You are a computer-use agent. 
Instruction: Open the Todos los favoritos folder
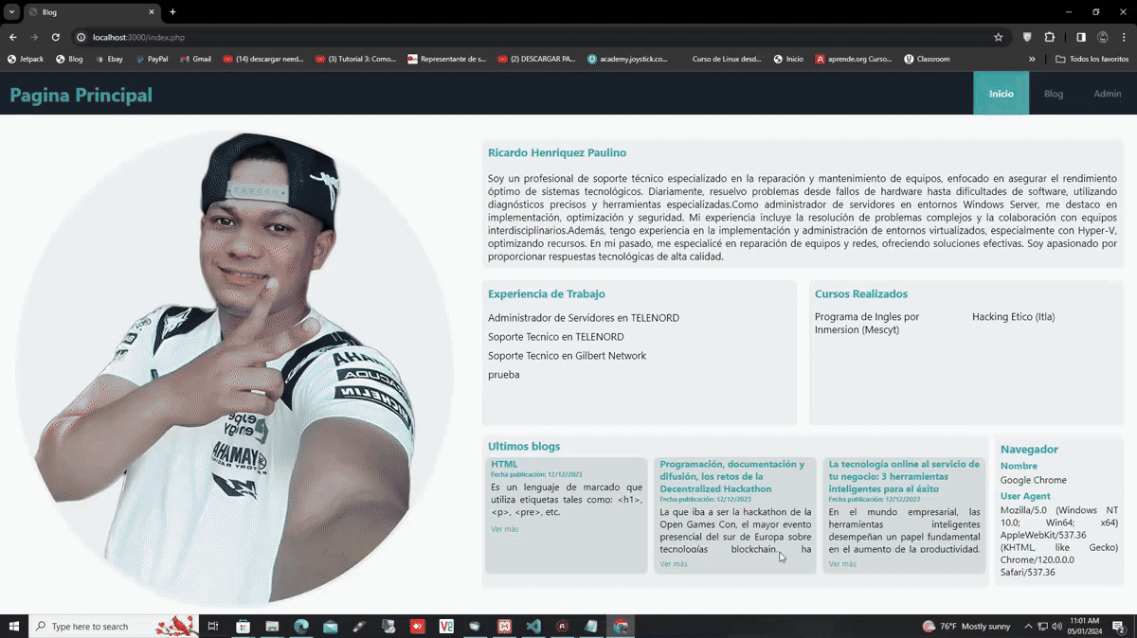click(x=1092, y=59)
